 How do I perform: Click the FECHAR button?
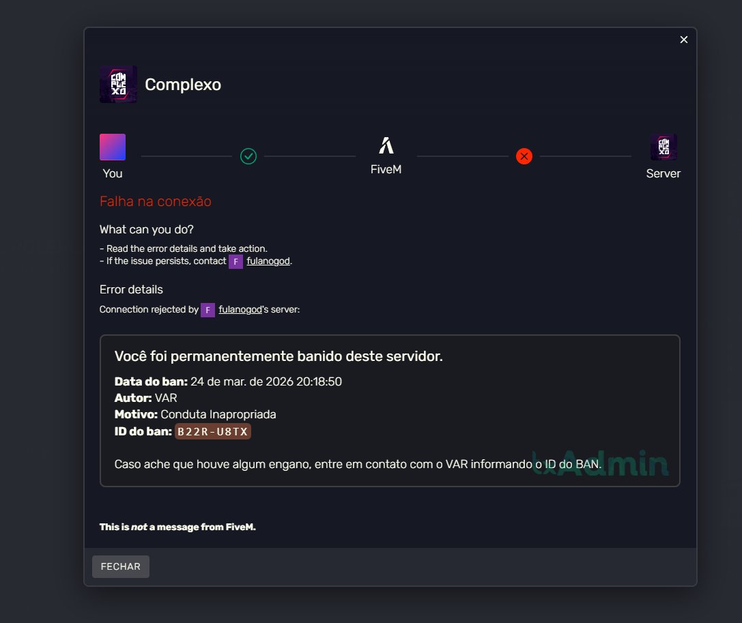coord(121,566)
